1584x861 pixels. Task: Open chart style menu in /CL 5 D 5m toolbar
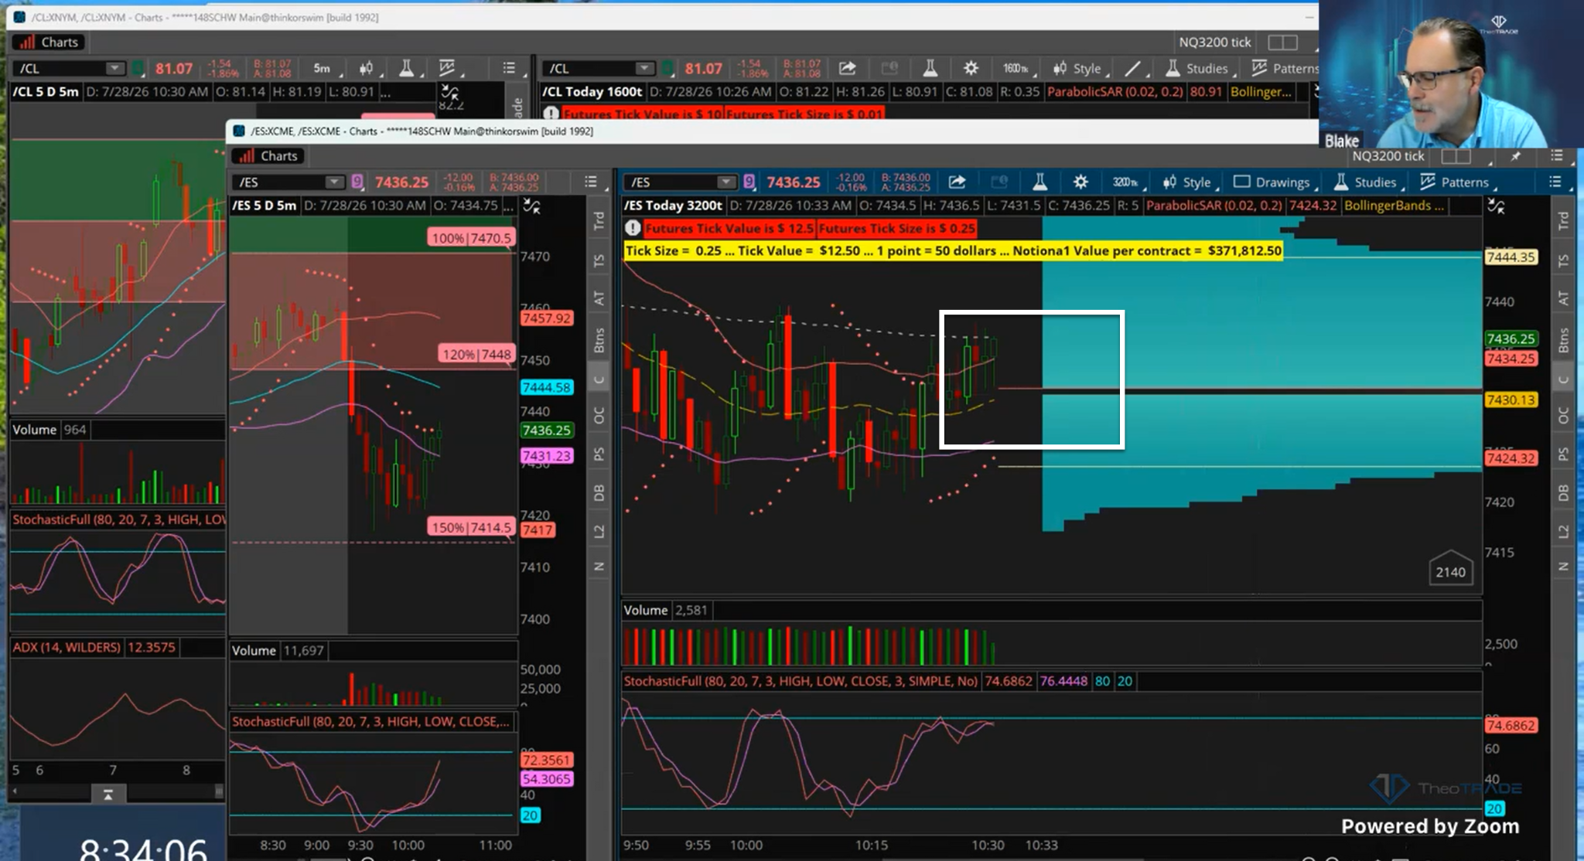(366, 68)
